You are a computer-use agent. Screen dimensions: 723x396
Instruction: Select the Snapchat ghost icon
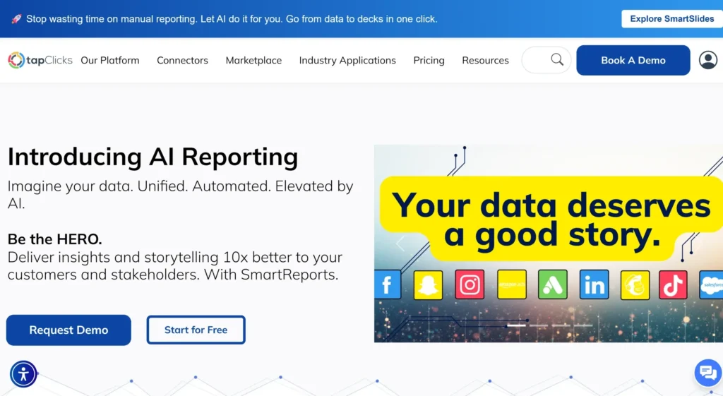point(428,284)
